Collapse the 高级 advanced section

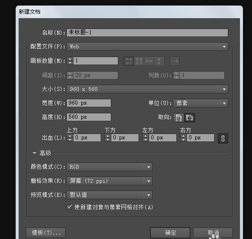(x=34, y=153)
